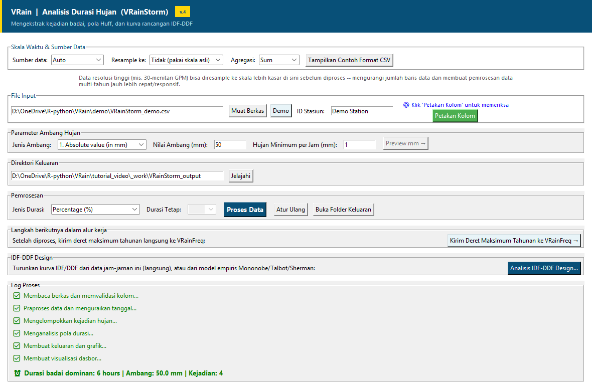Focus the Hujan Minimum per Jam field

pyautogui.click(x=359, y=145)
